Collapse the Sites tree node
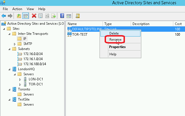This screenshot has width=185, height=116. (x=4, y=29)
